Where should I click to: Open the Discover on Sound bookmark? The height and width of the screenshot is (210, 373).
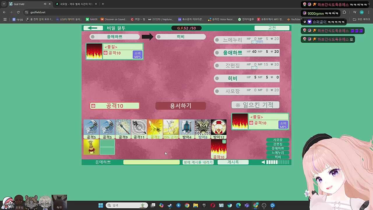(114, 20)
